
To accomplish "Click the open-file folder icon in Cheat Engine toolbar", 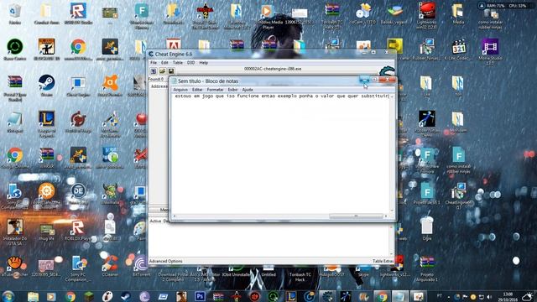I will coord(162,70).
